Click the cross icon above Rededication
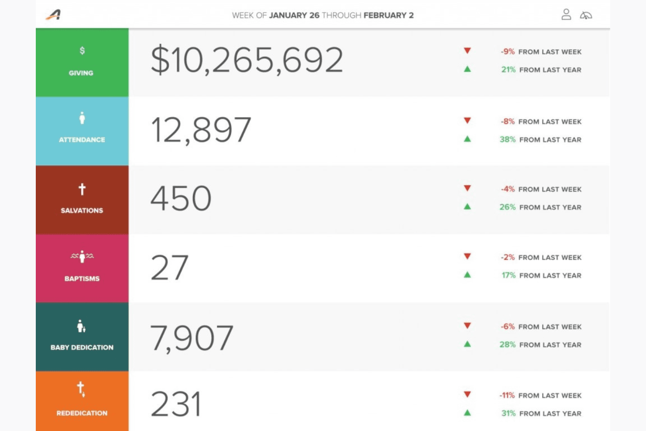This screenshot has height=431, width=646. [x=81, y=389]
